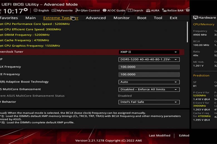Click the 10:17 clock display
The image size is (217, 144).
pyautogui.click(x=13, y=11)
